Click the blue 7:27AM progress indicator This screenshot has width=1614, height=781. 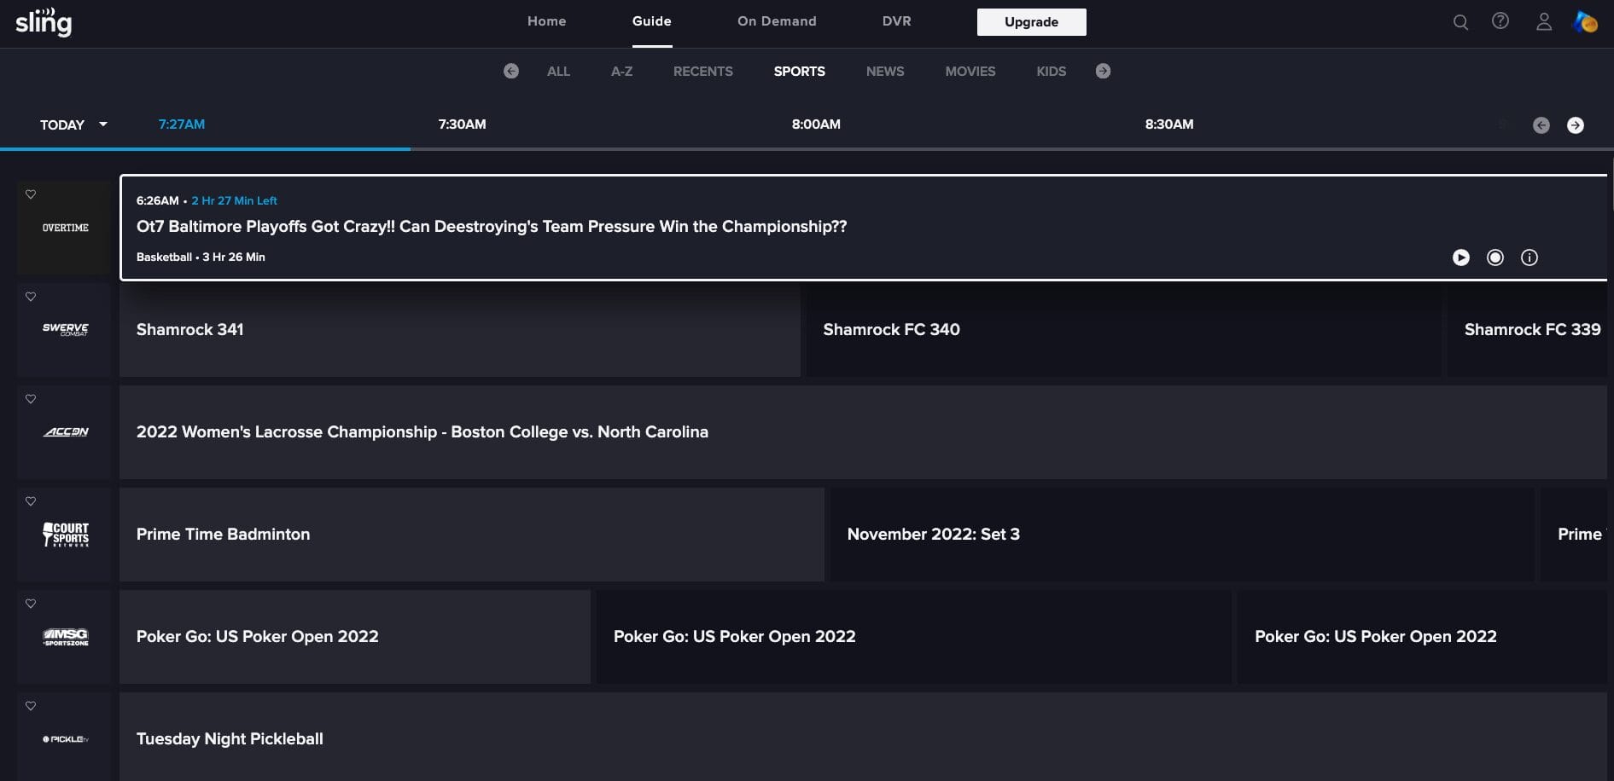click(182, 124)
